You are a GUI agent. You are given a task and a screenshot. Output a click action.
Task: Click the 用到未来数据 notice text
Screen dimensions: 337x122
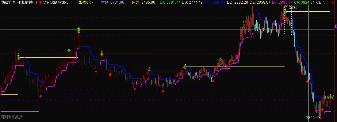12,117
